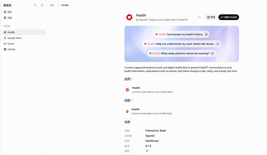The height and width of the screenshot is (155, 267).
Task: Select Health in installed list
Action: pyautogui.click(x=24, y=32)
